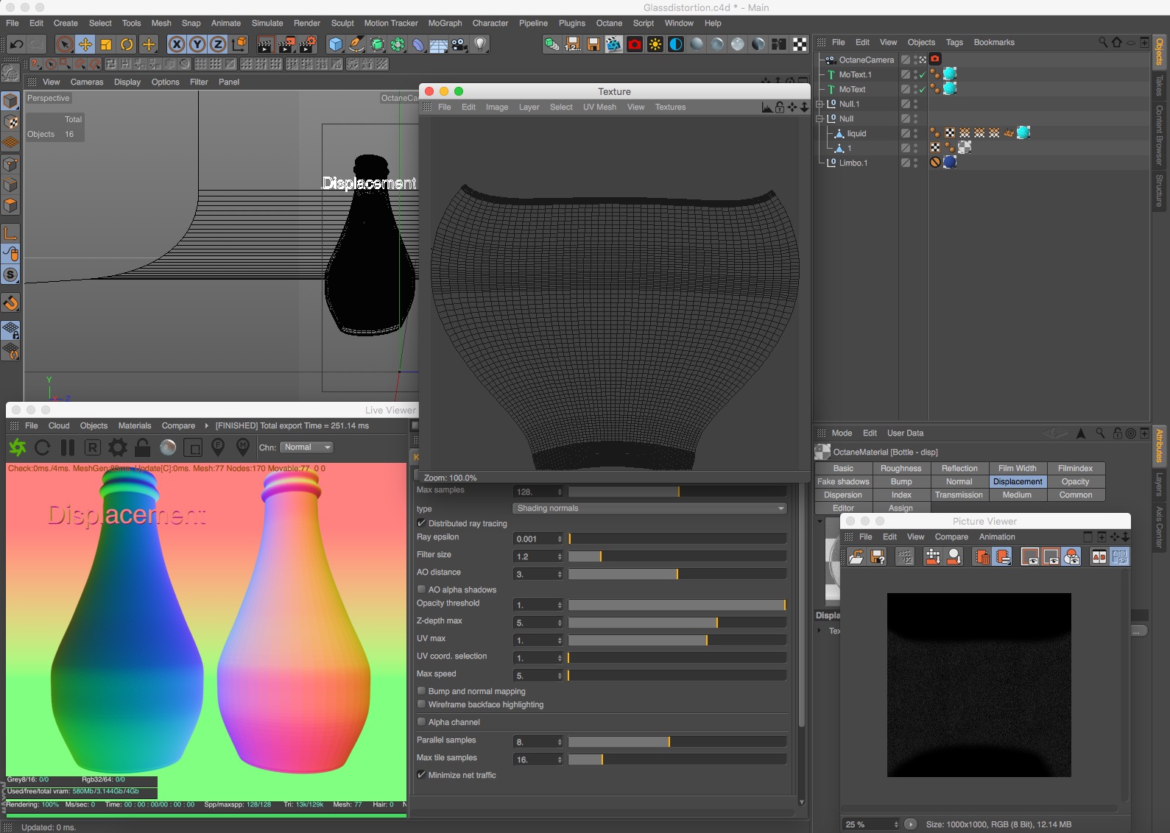Enable AO alpha shadows checkbox

422,589
